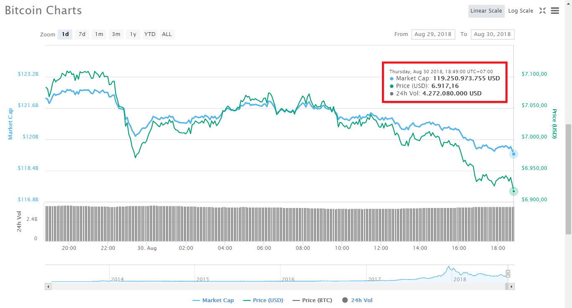Toggle the Price (BTC) series legend
The width and height of the screenshot is (572, 308).
coord(312,300)
